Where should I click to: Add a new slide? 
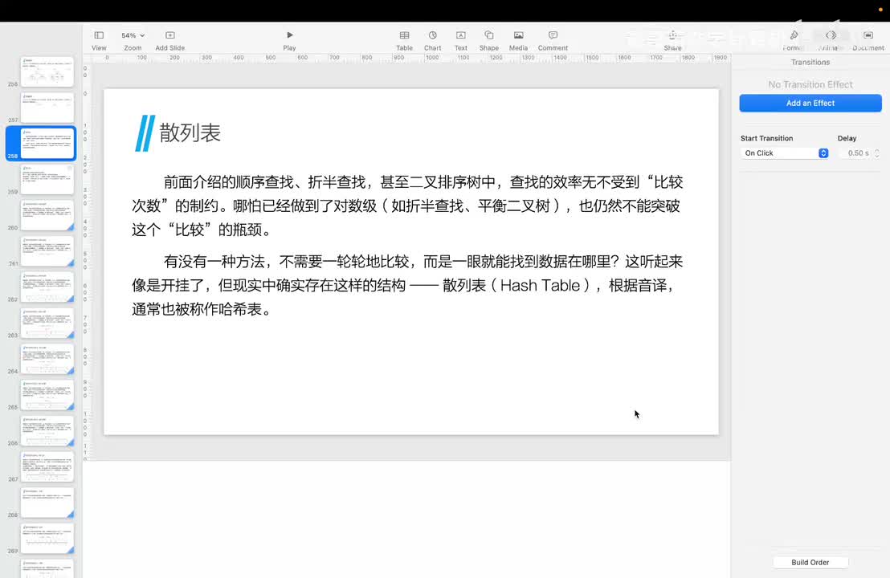pos(169,40)
